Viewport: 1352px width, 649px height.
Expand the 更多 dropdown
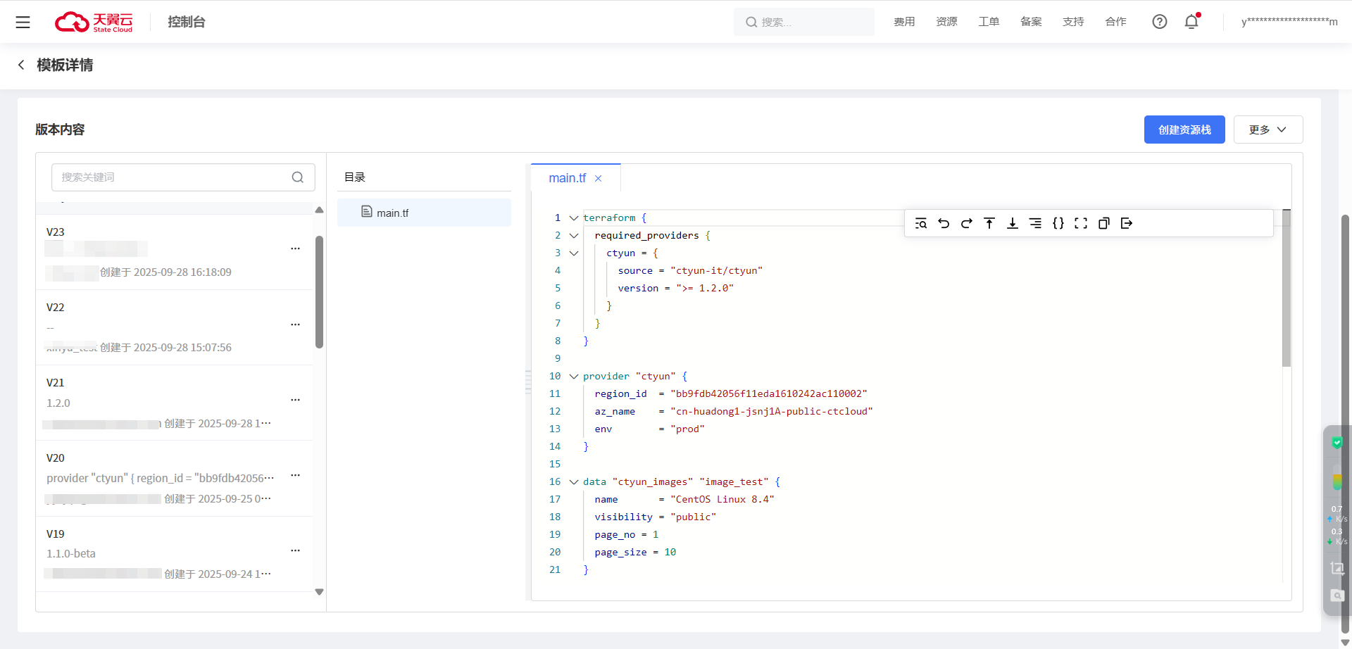click(1267, 130)
